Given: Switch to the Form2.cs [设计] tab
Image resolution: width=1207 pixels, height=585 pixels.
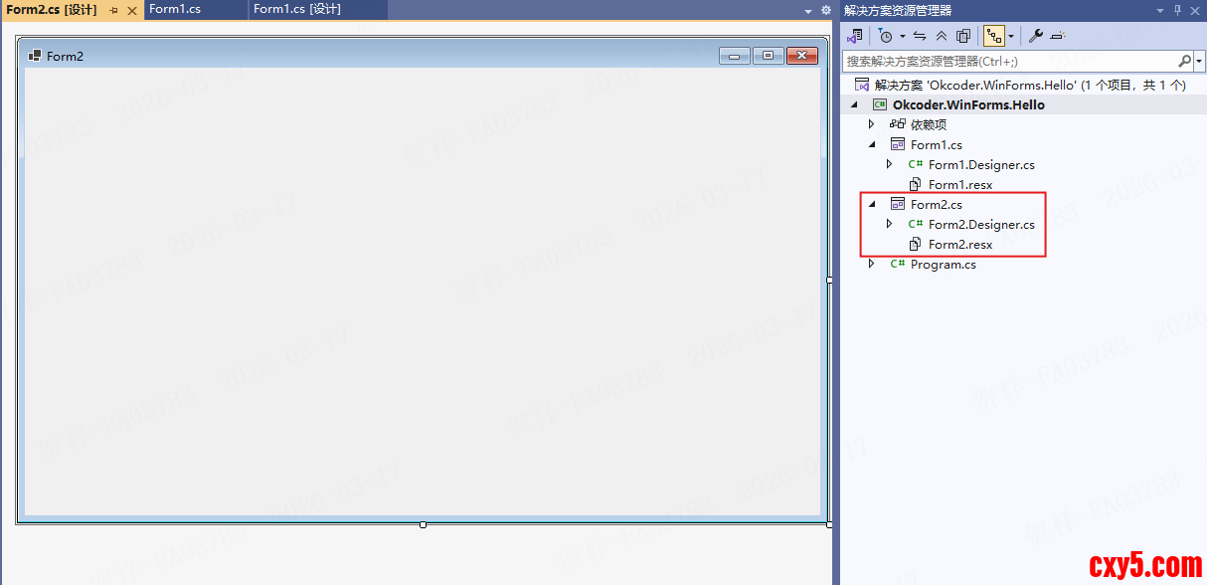Looking at the screenshot, I should [x=52, y=10].
